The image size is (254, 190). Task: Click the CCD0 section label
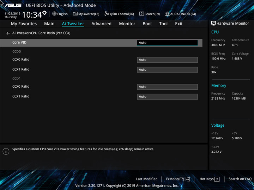17,51
